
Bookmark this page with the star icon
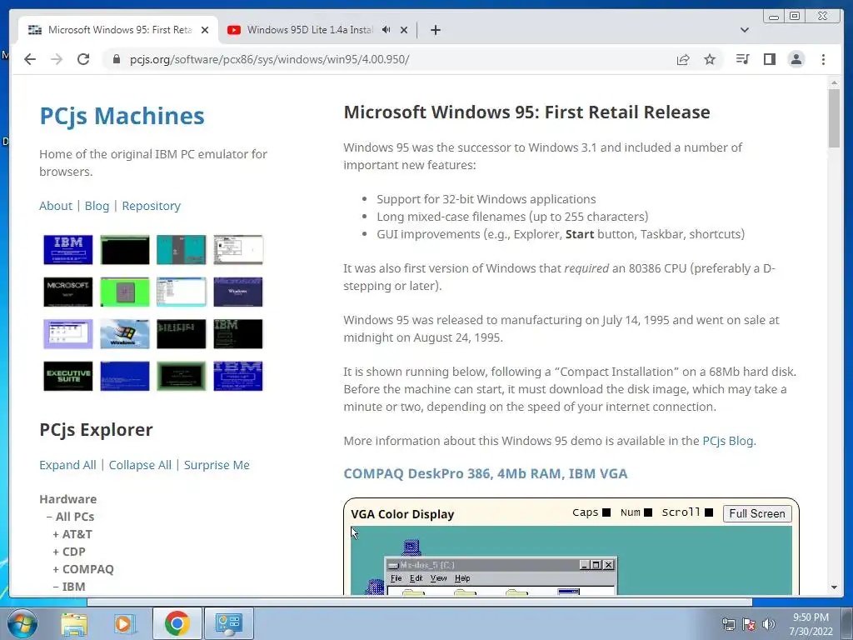(710, 59)
